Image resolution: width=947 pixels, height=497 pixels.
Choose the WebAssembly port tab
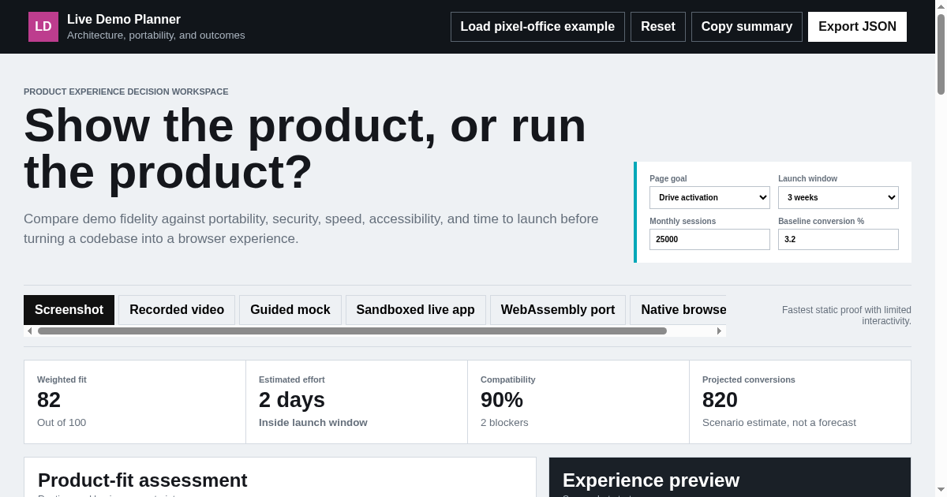pyautogui.click(x=558, y=310)
